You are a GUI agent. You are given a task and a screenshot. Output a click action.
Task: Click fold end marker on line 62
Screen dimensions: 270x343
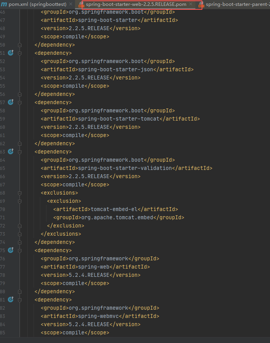[x=20, y=143]
